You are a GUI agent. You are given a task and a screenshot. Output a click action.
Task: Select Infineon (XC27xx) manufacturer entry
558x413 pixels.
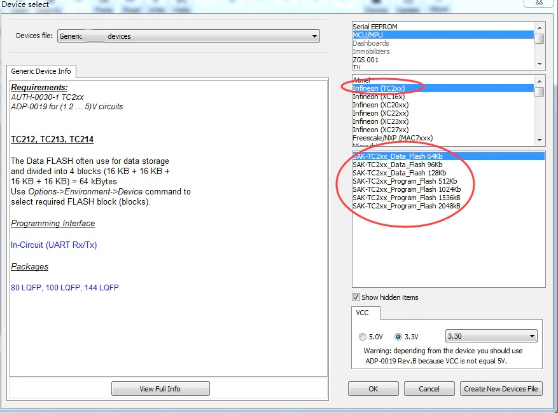(443, 130)
